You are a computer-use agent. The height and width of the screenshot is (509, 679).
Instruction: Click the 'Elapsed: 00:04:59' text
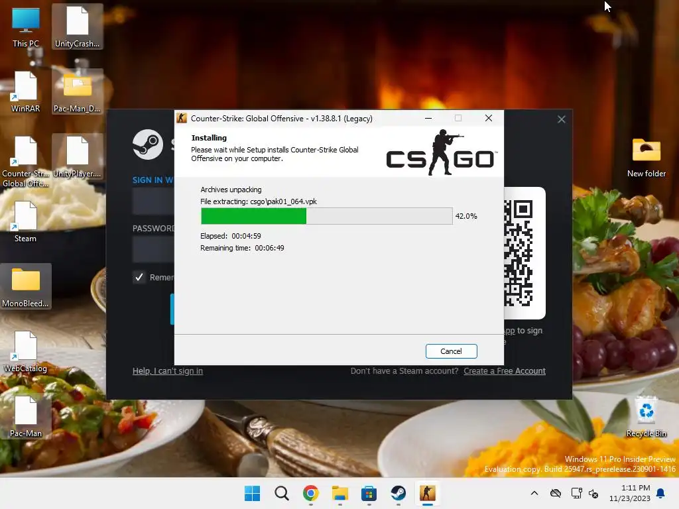(x=230, y=236)
